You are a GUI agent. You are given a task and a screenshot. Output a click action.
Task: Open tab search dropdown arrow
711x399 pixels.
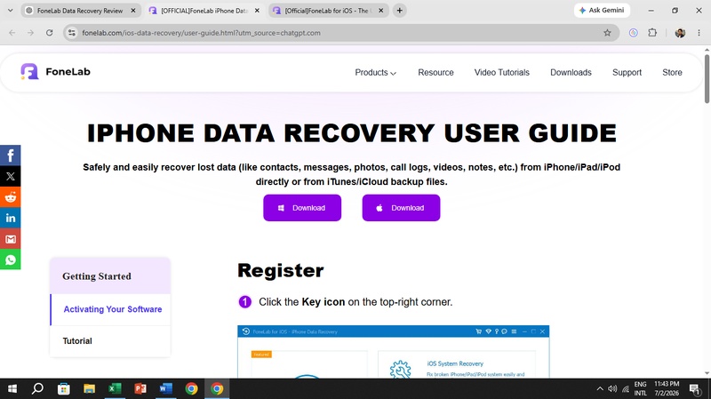pos(10,11)
